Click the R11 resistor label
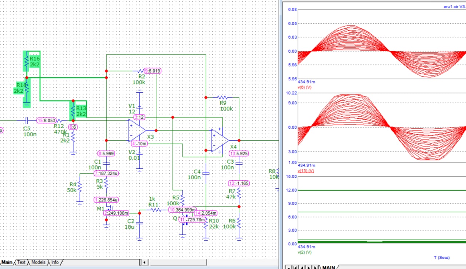Image resolution: width=466 pixels, height=269 pixels. point(153,205)
